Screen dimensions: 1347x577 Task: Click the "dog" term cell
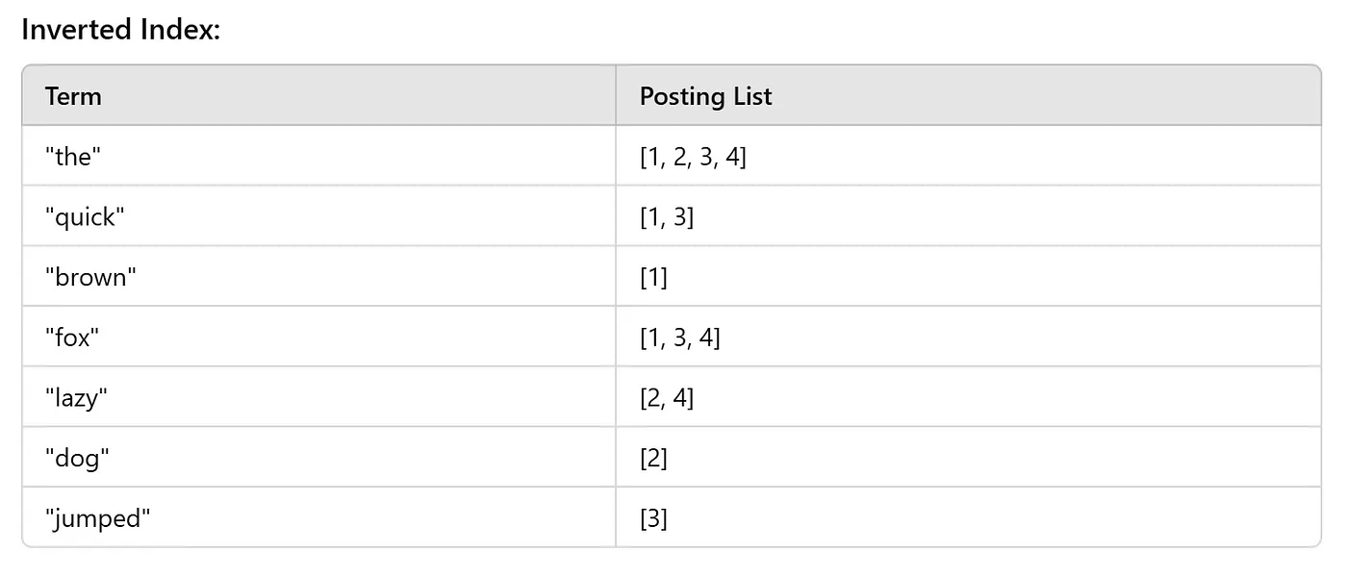(x=78, y=459)
